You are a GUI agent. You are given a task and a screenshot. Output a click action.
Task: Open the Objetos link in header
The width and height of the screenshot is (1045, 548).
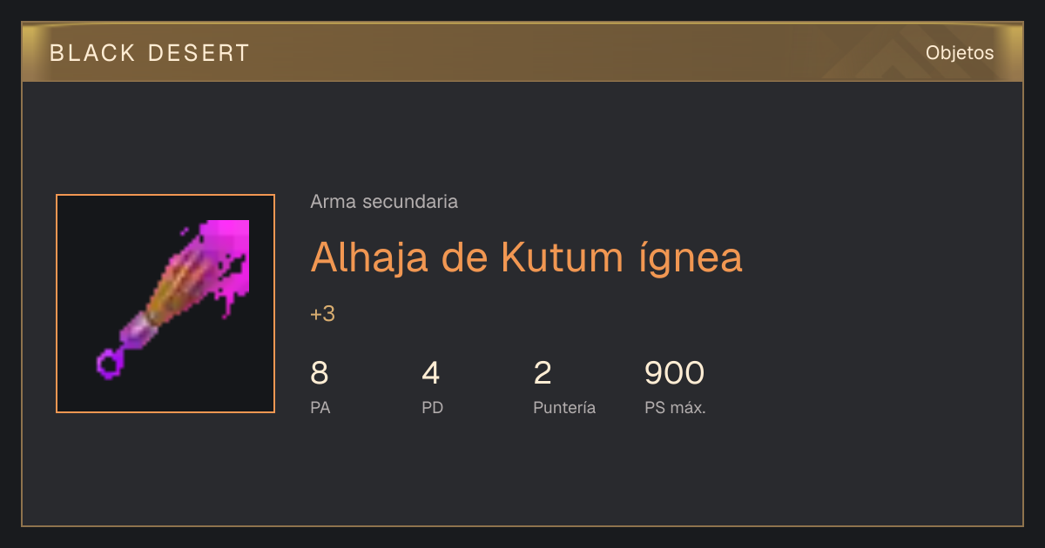coord(960,53)
